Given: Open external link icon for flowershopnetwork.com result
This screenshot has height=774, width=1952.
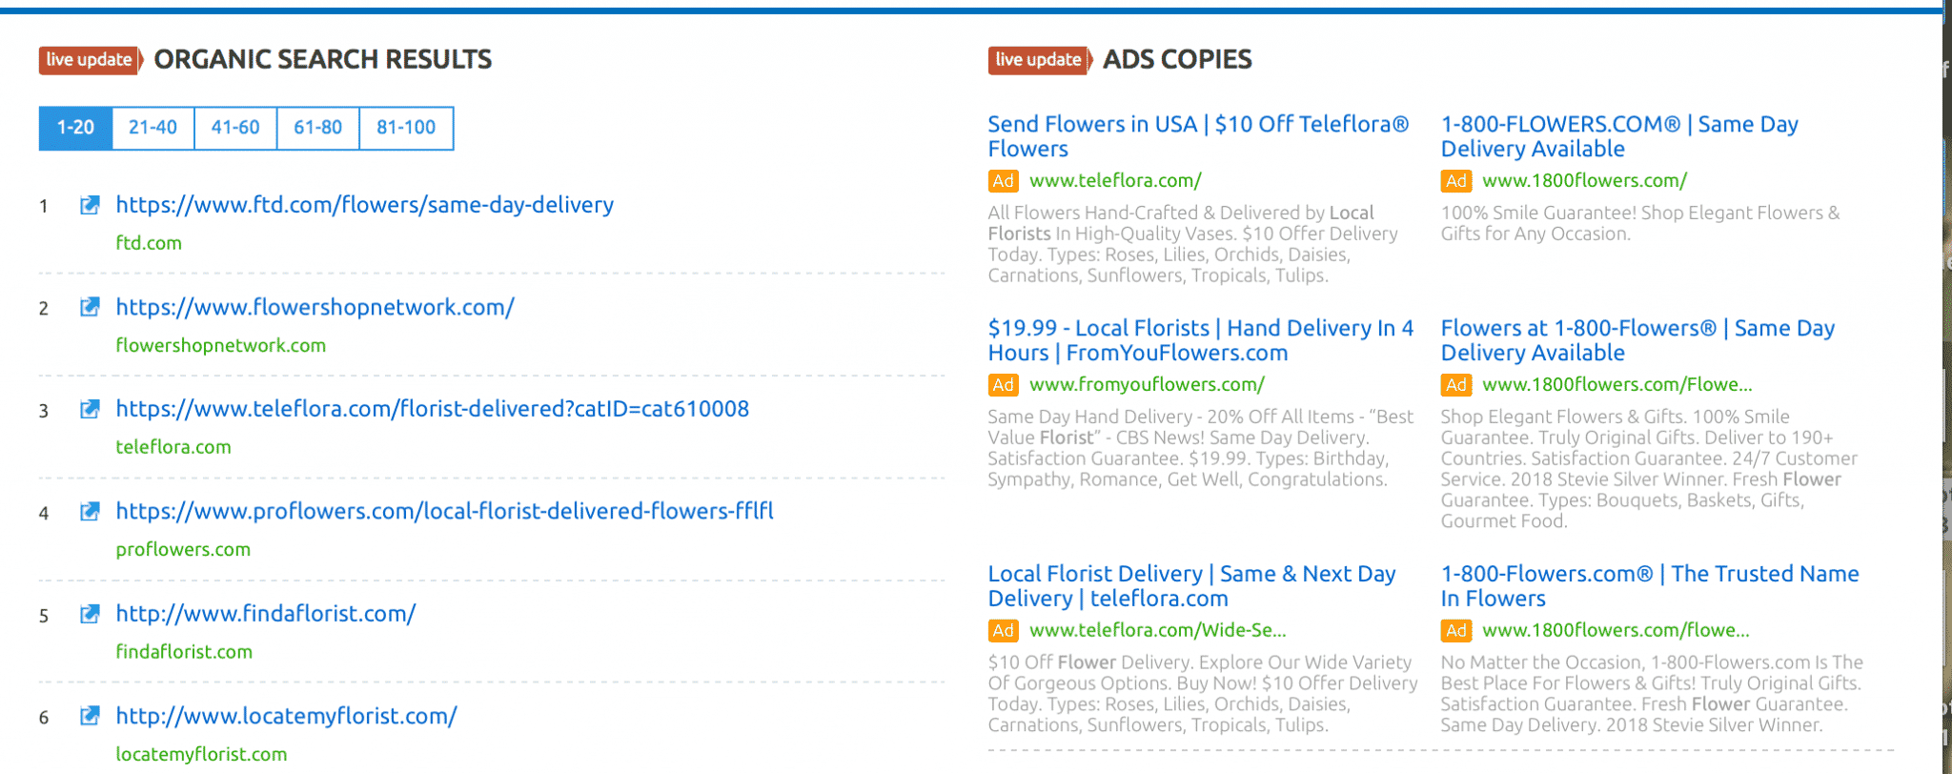Looking at the screenshot, I should [x=90, y=307].
